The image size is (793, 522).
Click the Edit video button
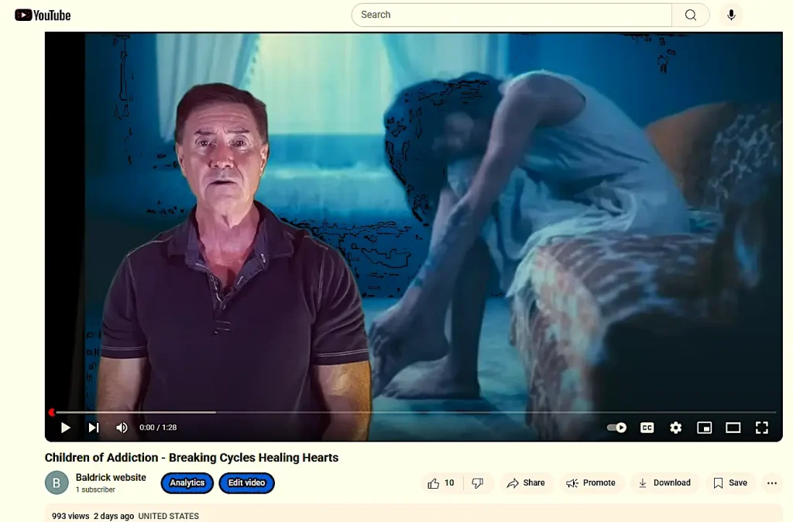[x=247, y=483]
